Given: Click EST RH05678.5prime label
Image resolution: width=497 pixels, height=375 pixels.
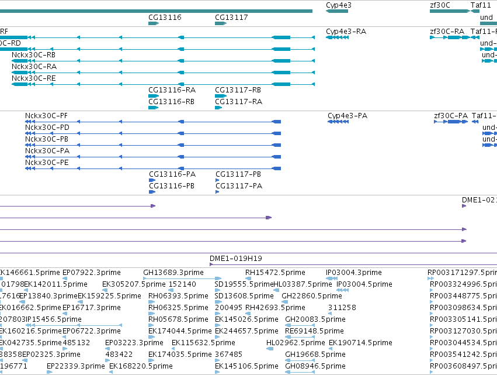Looking at the screenshot, I should point(178,320).
